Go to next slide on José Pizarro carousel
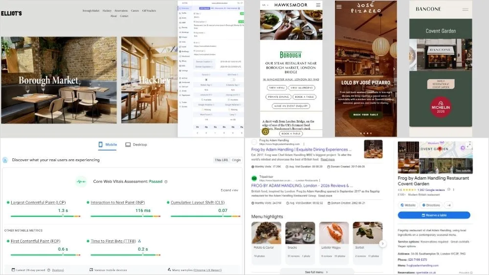 pos(394,69)
